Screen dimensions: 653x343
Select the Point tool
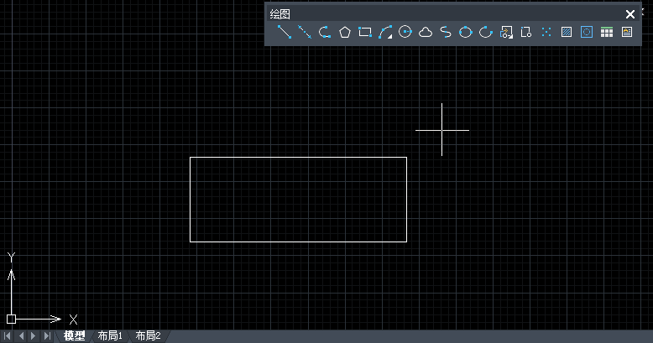[546, 33]
